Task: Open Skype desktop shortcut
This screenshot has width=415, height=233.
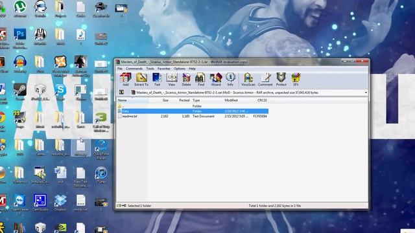Action: (60, 92)
